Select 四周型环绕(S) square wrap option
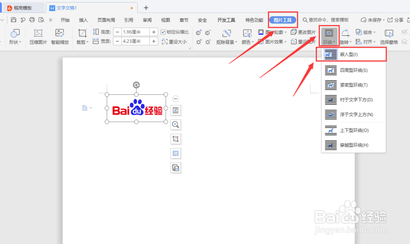Screen dimensions: 410x244 (x=353, y=70)
